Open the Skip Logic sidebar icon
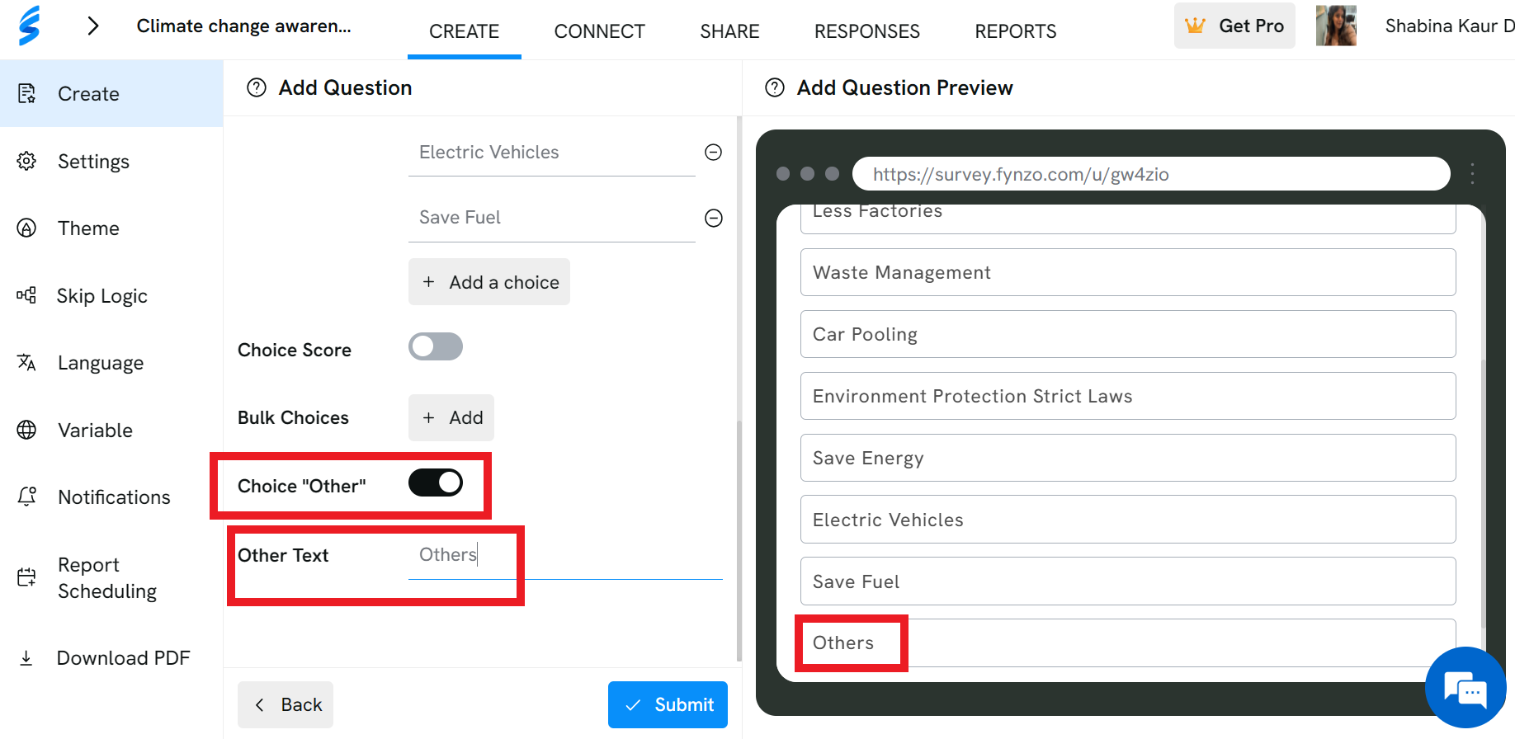 coord(26,295)
